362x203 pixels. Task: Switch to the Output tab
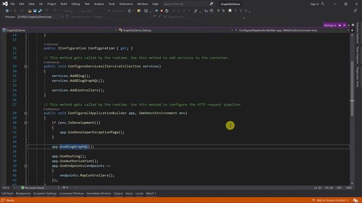(118, 193)
